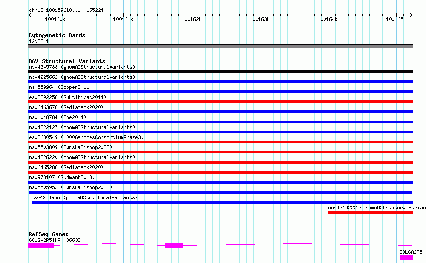
Task: Select the short red nsv4214222 bar
Action: (x=370, y=212)
